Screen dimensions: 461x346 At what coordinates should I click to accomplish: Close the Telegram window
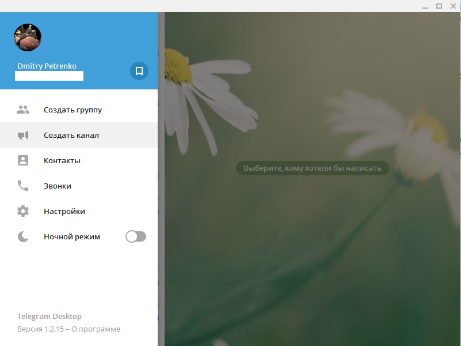tap(453, 6)
